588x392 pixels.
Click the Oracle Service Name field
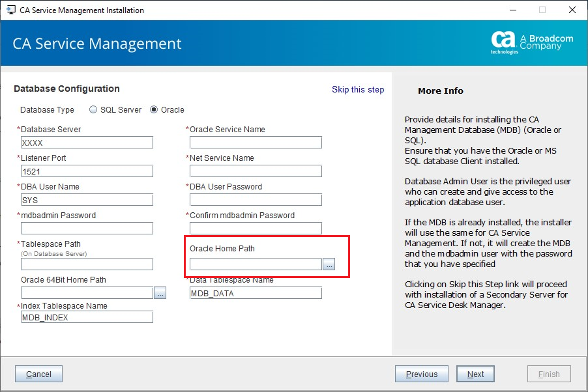coord(256,143)
